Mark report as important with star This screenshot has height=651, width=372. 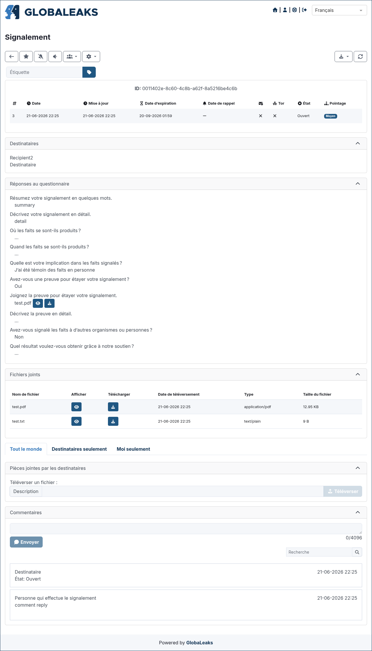click(x=26, y=57)
